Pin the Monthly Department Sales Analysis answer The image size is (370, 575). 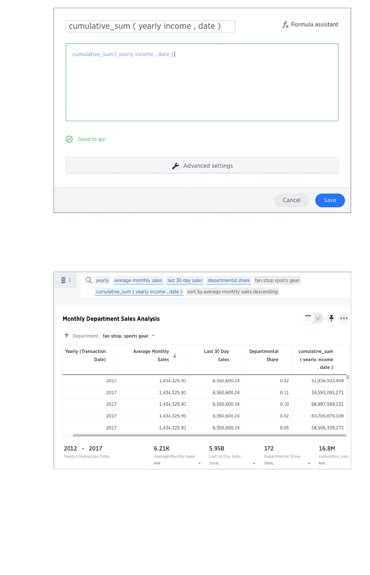click(331, 318)
